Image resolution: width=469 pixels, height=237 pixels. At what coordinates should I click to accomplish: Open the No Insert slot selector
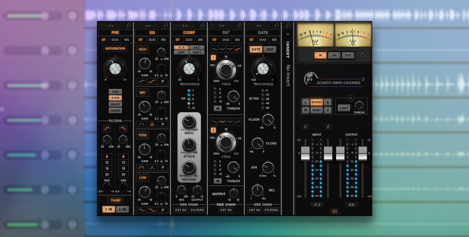pyautogui.click(x=288, y=75)
